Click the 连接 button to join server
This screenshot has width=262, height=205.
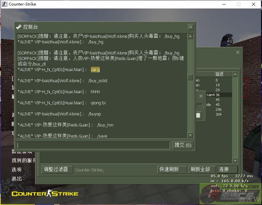pyautogui.click(x=228, y=169)
